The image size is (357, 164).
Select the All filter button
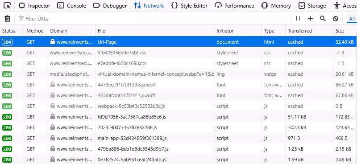point(352,19)
